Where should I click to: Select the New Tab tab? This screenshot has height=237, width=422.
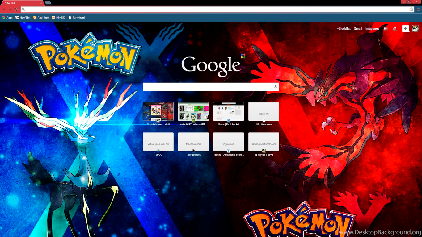22,3
